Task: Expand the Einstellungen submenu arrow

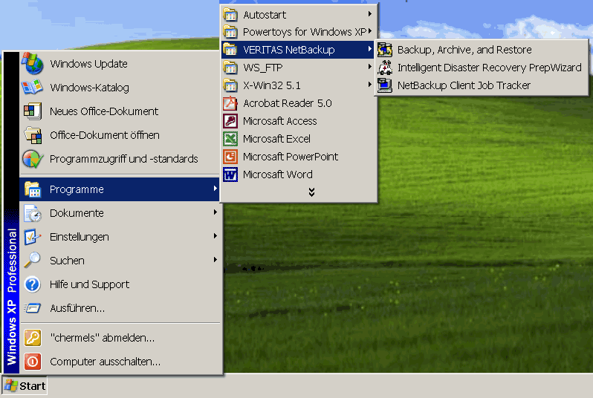Action: click(215, 236)
